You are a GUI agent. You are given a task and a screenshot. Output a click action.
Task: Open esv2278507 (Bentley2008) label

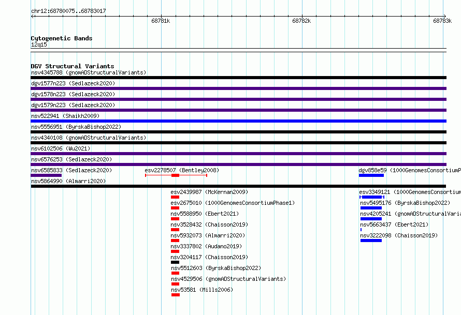pyautogui.click(x=182, y=170)
